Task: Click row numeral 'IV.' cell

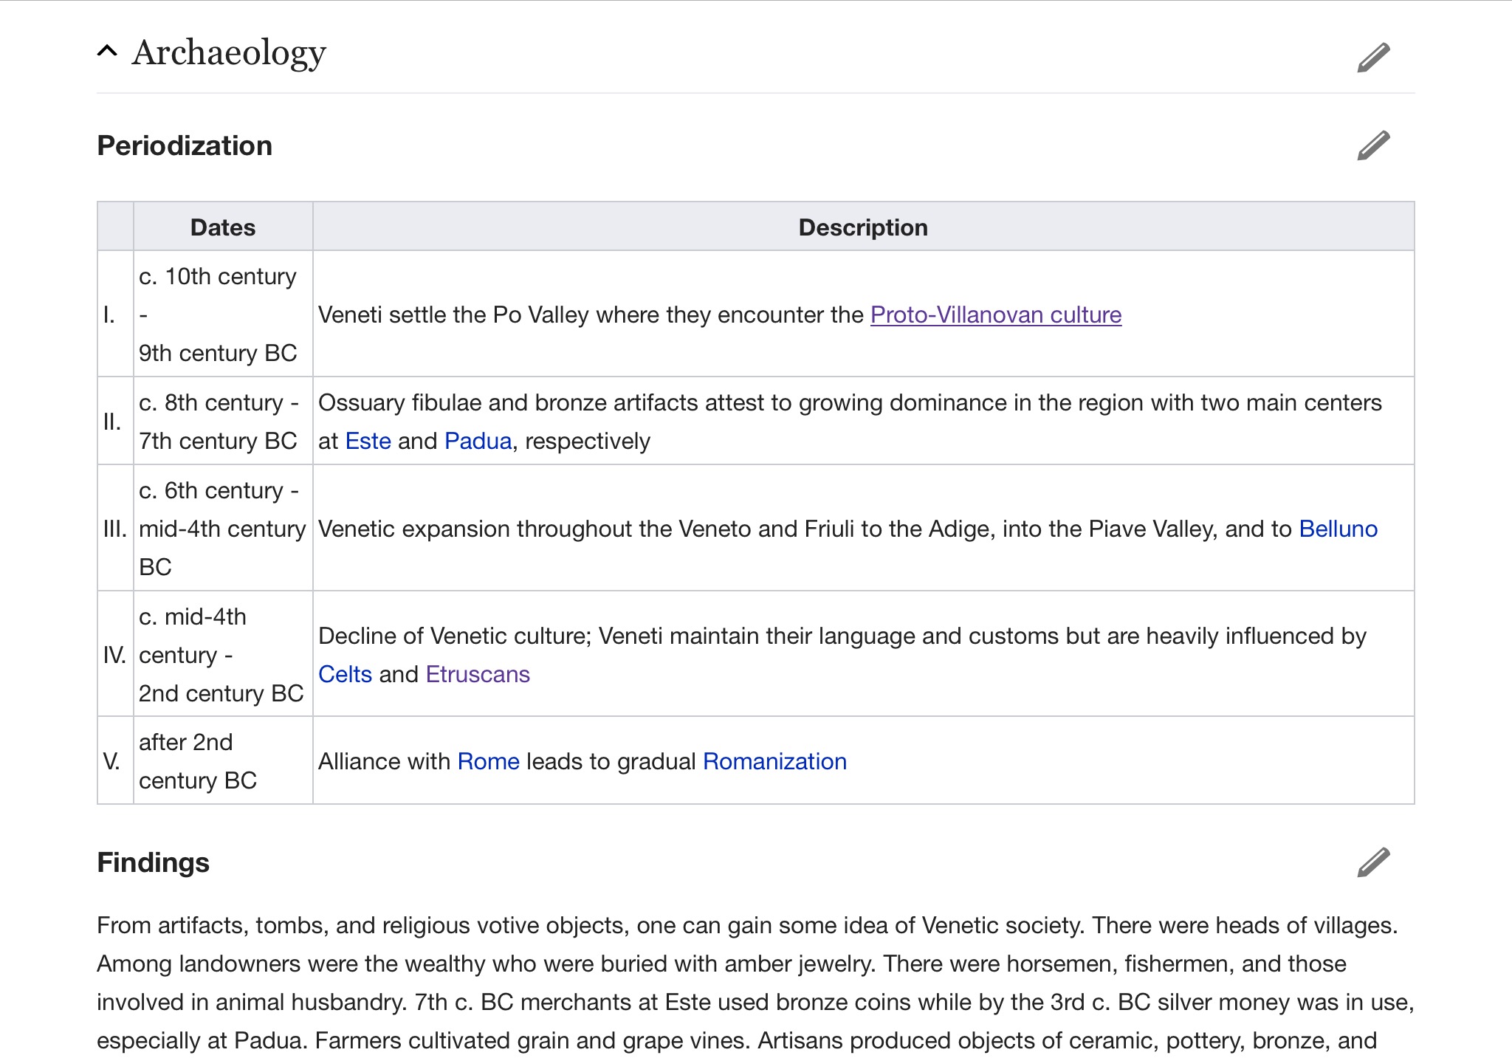Action: (115, 653)
